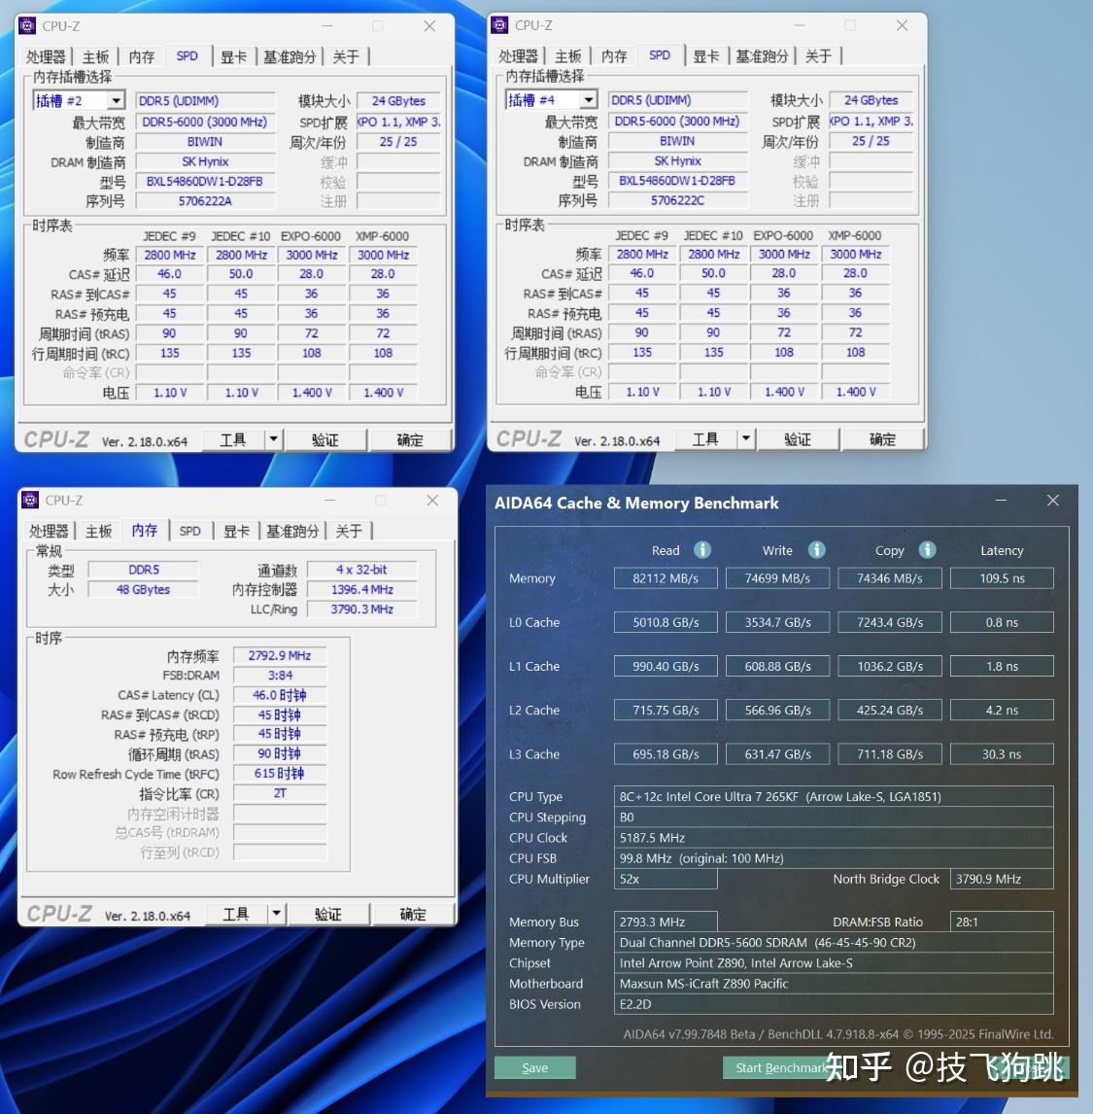Click the 3:84 FSB:DRAM value
Screen dimensions: 1093x1114
[280, 675]
